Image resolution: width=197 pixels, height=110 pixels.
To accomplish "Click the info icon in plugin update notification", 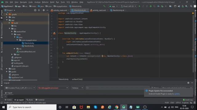I will (147, 91).
